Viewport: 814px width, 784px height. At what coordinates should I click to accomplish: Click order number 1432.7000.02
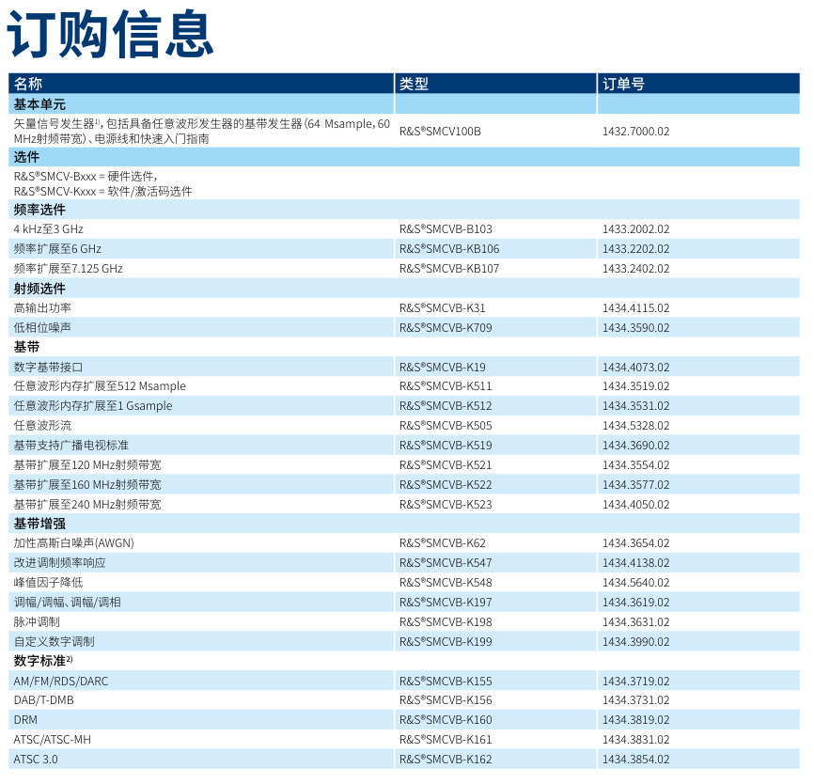[x=635, y=131]
